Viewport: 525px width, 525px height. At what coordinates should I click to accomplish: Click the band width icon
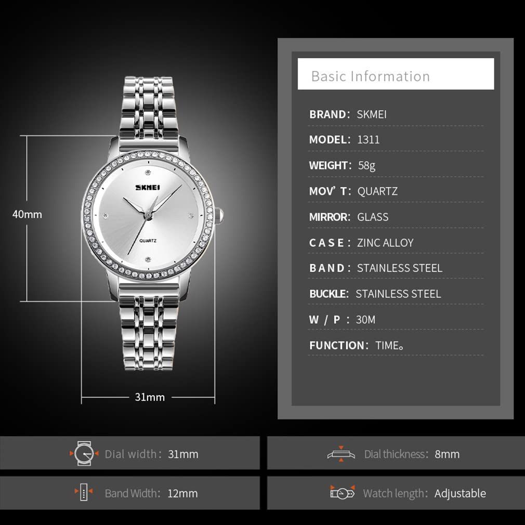point(84,493)
